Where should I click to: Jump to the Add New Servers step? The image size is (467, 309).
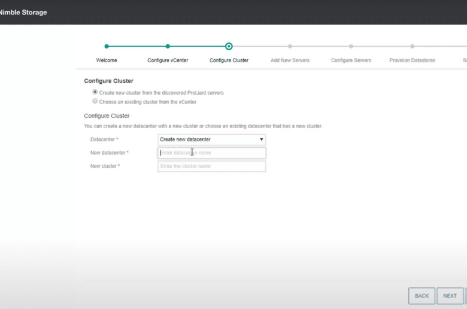coord(290,60)
